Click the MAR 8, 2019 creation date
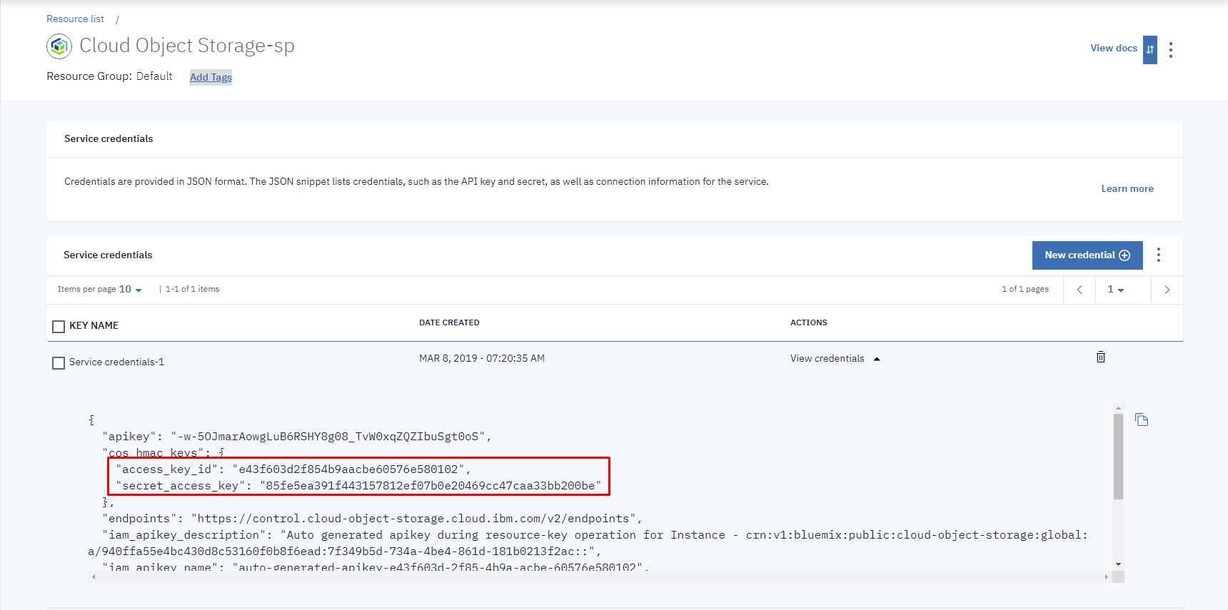This screenshot has height=610, width=1228. (482, 358)
